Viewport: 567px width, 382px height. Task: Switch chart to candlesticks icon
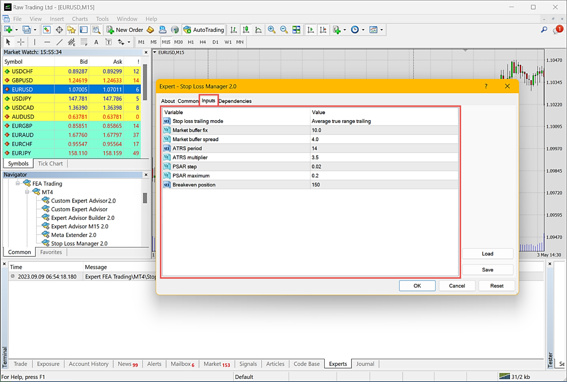click(x=246, y=30)
